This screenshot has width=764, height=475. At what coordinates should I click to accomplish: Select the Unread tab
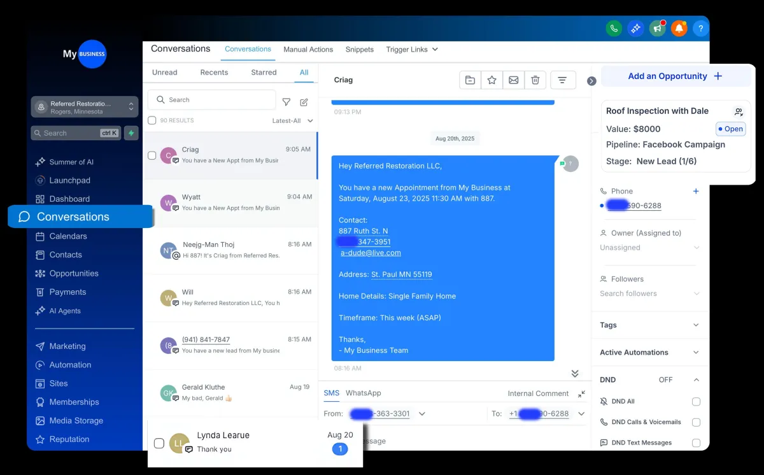165,73
